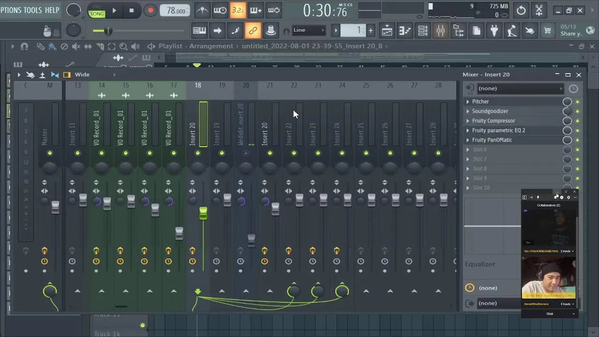Viewport: 599px width, 337px height.
Task: Open the plugin picker plug icon
Action: 494,31
